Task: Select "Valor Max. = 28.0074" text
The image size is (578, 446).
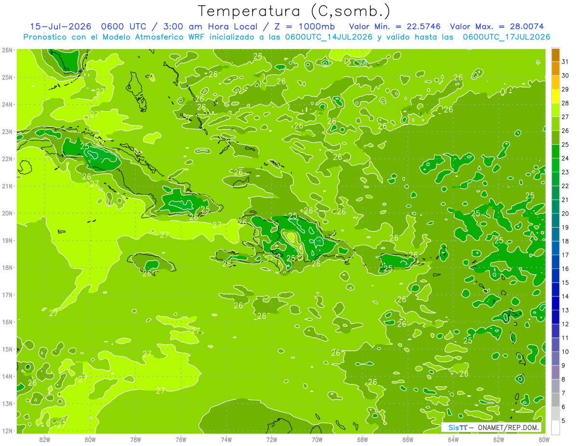Action: 498,26
